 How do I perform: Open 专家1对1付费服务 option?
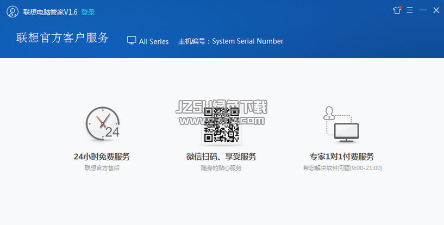tap(342, 157)
